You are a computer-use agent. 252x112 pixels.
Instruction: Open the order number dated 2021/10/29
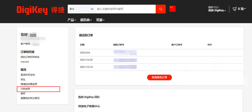pyautogui.click(x=125, y=60)
